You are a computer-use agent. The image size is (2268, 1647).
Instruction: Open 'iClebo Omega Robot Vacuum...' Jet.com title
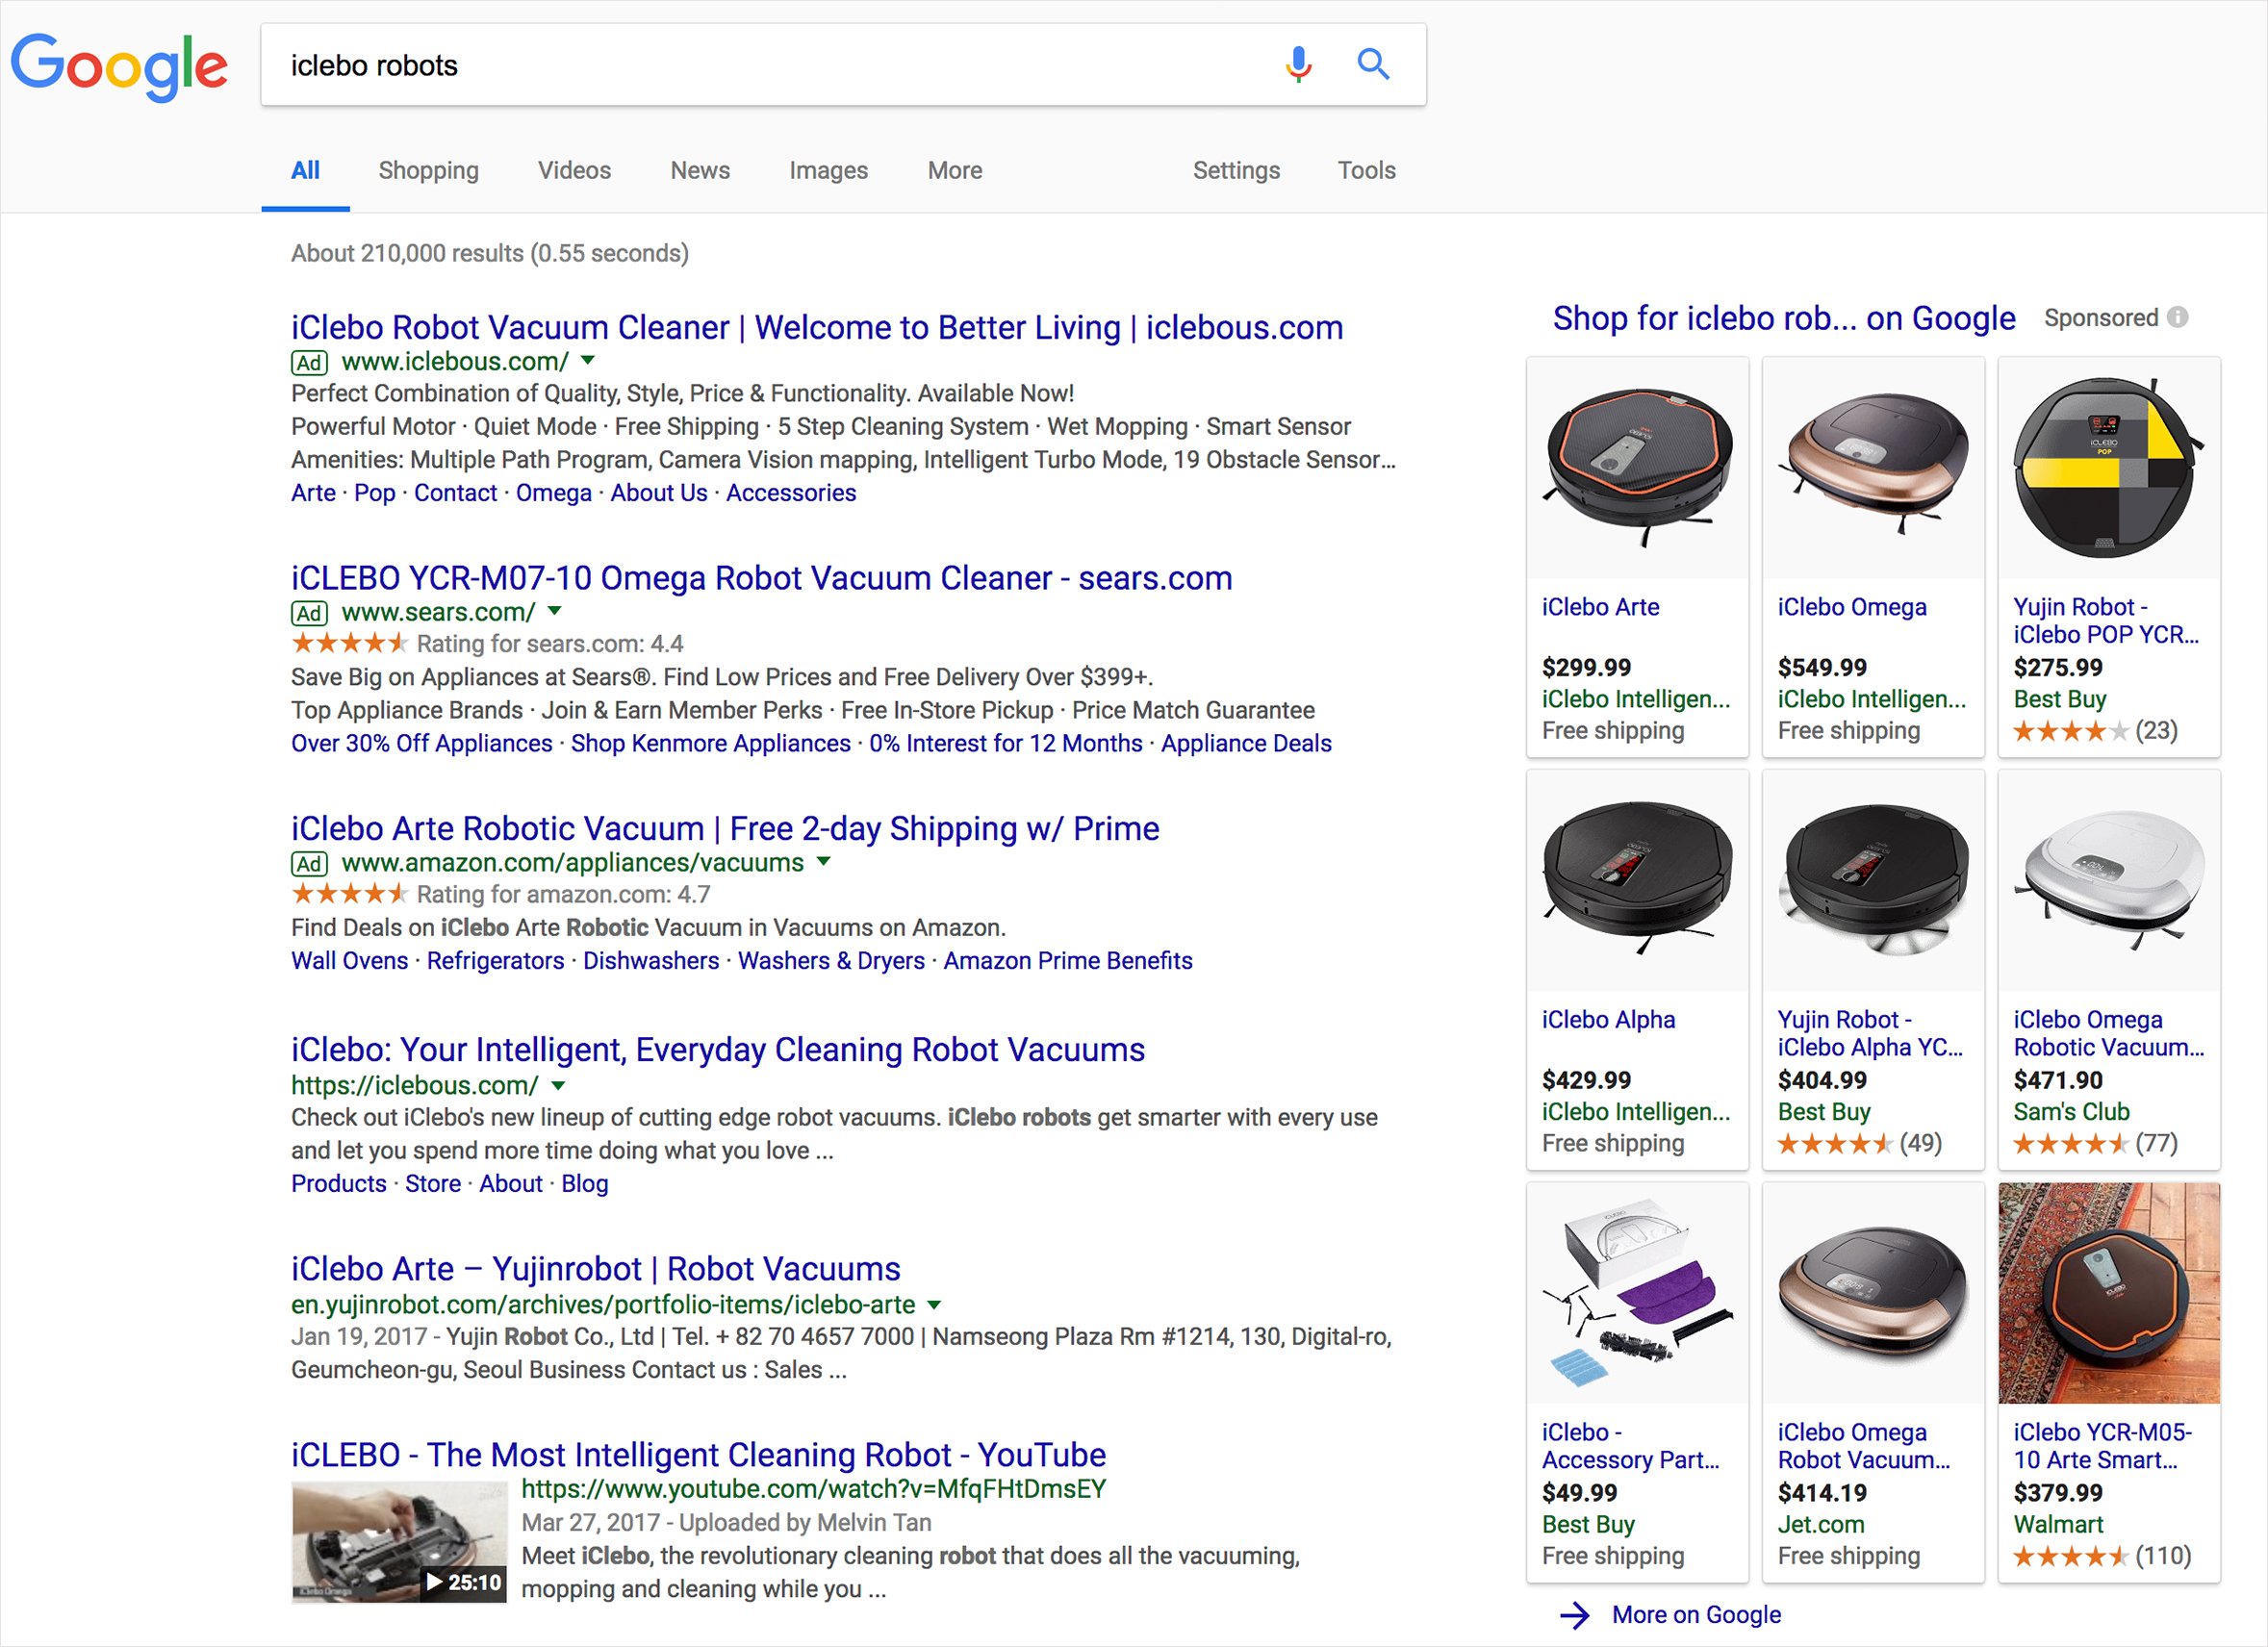tap(1863, 1445)
